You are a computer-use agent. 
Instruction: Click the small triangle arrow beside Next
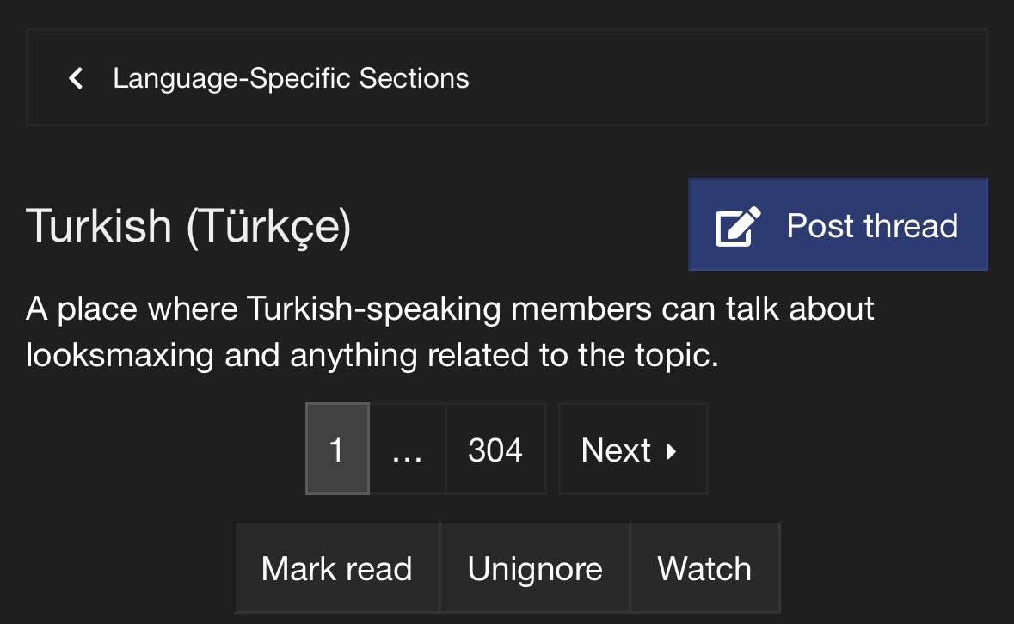[x=671, y=451]
